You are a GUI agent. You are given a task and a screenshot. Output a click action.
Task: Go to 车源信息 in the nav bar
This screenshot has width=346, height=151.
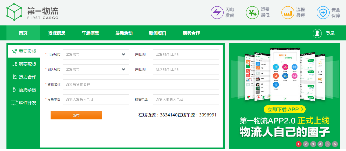(90, 33)
